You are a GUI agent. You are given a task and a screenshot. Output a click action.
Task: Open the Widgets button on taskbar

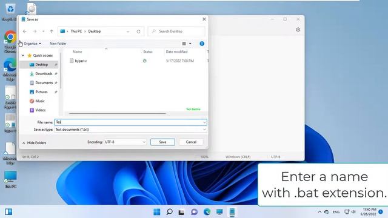[x=8, y=212]
